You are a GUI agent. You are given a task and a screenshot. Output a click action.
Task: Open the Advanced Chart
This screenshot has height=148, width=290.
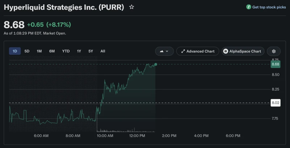[x=198, y=51]
